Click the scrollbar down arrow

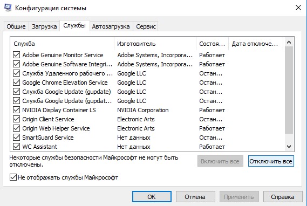click(289, 146)
